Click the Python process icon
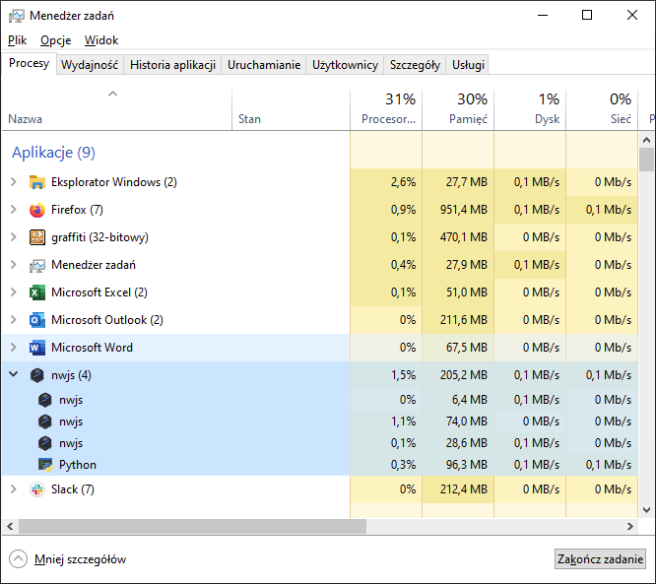Image resolution: width=656 pixels, height=584 pixels. pos(45,465)
